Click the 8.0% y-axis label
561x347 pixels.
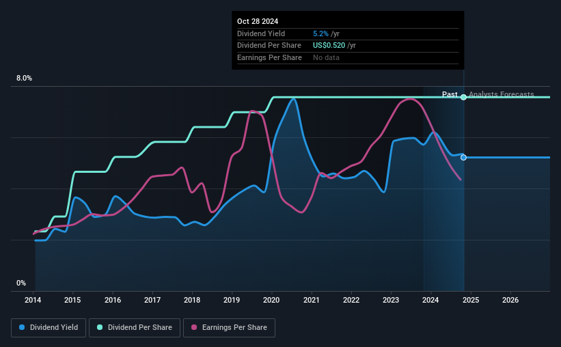tap(24, 79)
